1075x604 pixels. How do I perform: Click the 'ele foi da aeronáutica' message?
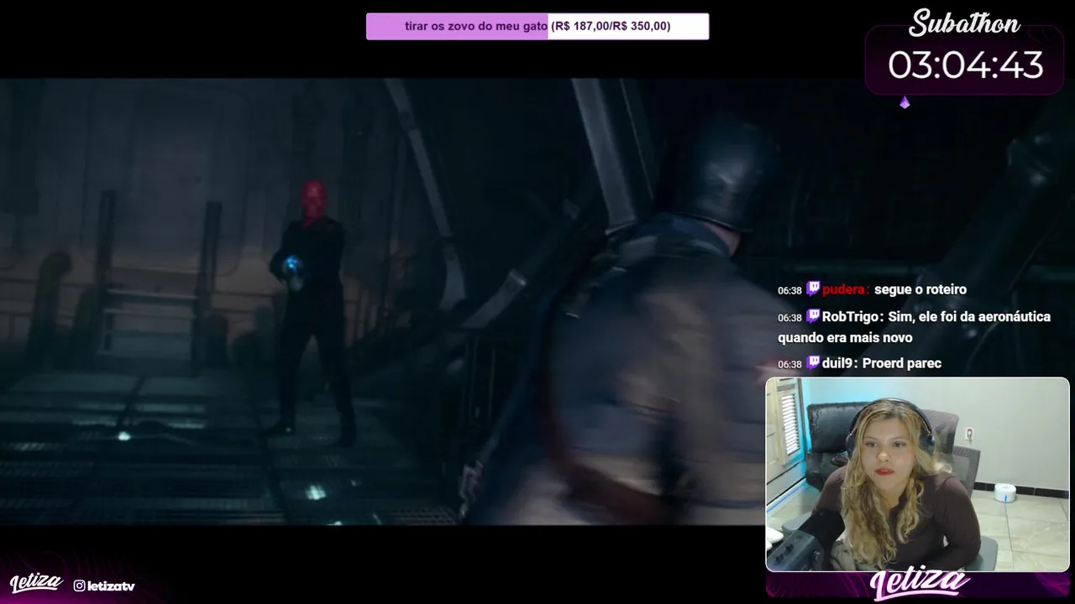[x=914, y=327]
